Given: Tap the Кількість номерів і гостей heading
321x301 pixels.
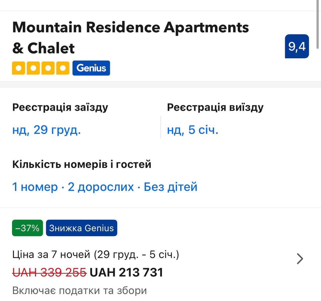Looking at the screenshot, I should (x=82, y=164).
